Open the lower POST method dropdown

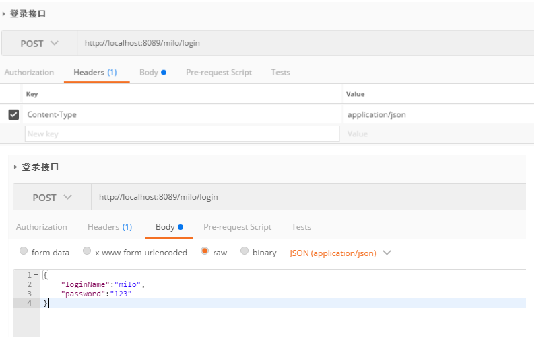tap(52, 197)
